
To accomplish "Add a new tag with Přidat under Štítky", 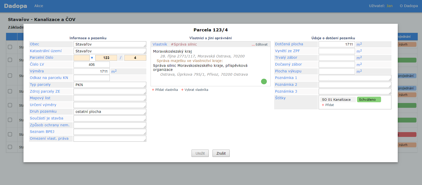I will point(328,105).
